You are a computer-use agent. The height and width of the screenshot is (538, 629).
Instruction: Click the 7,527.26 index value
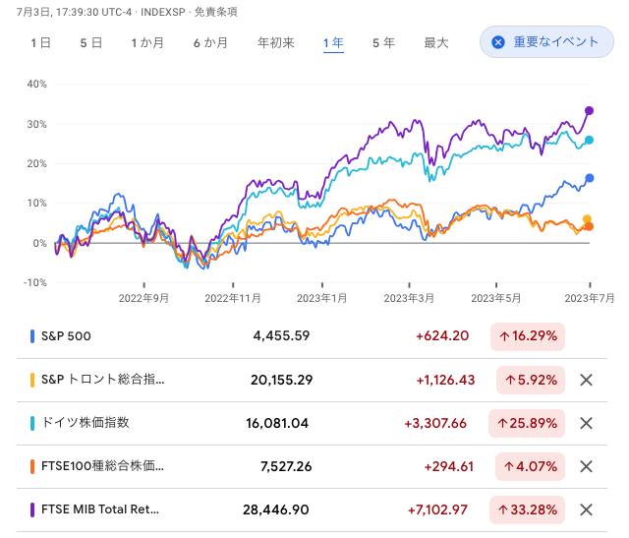click(286, 466)
